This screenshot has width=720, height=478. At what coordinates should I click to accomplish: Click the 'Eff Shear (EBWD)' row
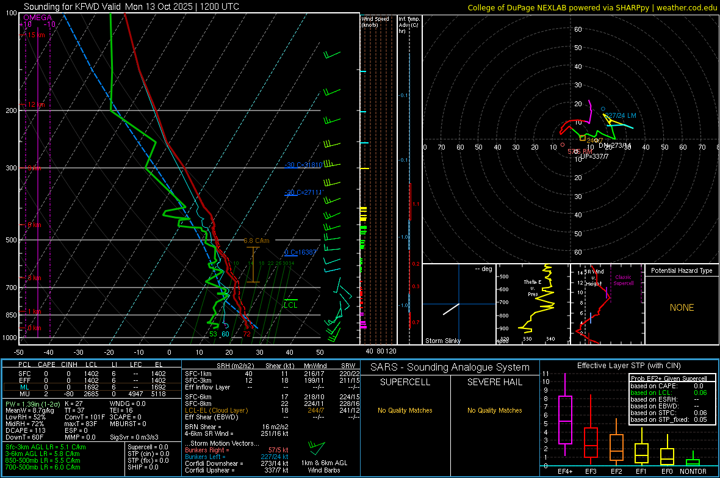point(272,418)
